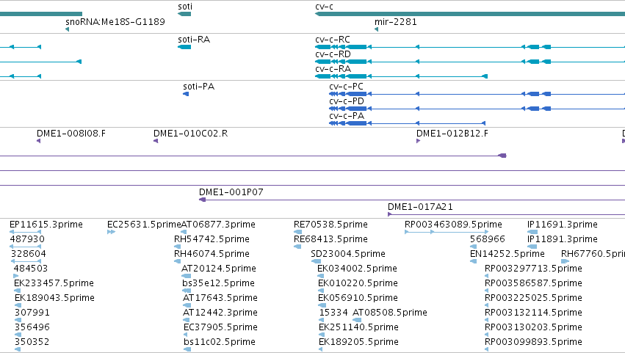Click the EK233457.5prime EST label
The image size is (625, 353).
(x=54, y=283)
